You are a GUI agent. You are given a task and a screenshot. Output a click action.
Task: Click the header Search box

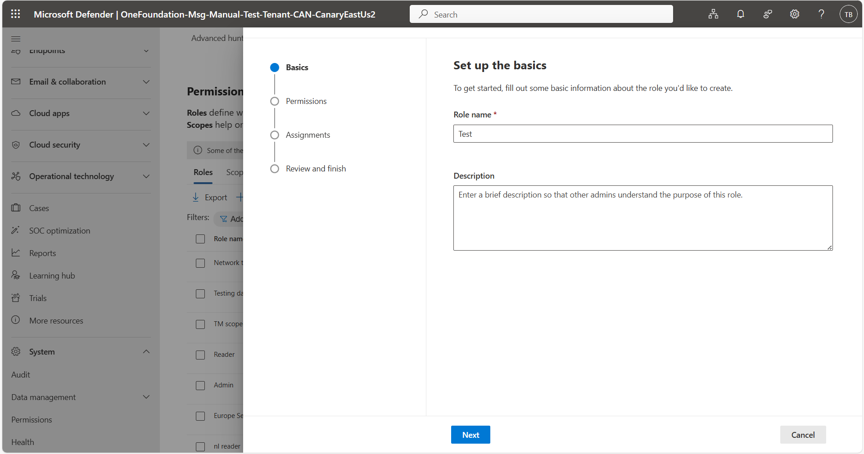point(541,14)
